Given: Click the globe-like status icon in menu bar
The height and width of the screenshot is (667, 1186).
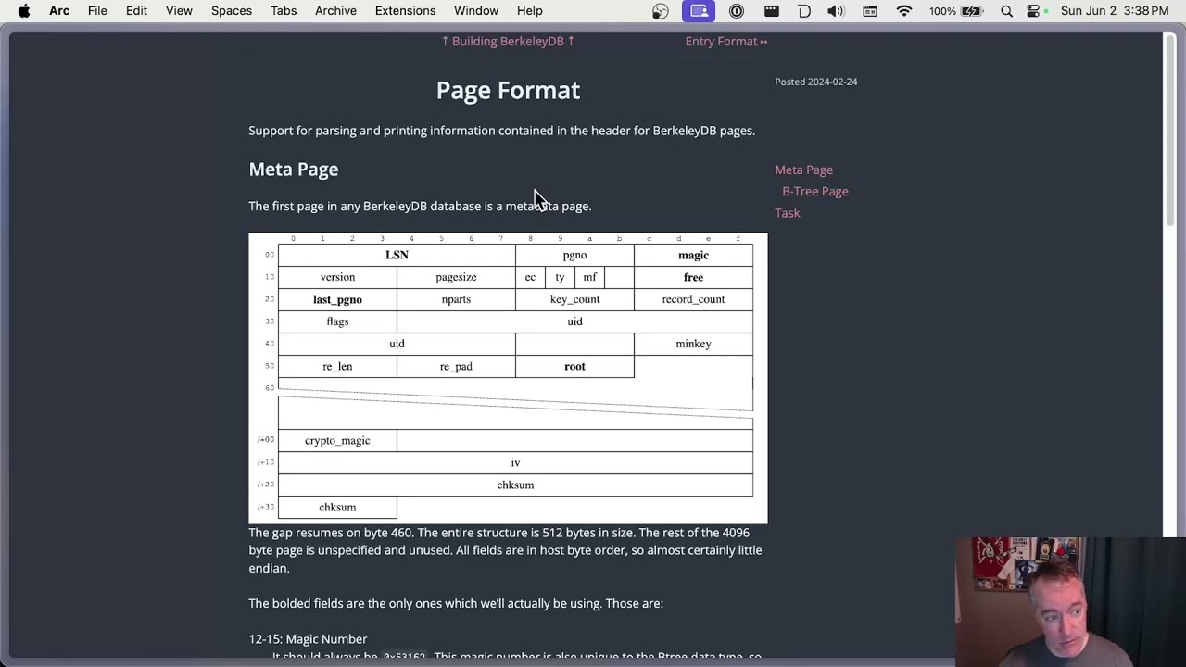Looking at the screenshot, I should point(661,11).
